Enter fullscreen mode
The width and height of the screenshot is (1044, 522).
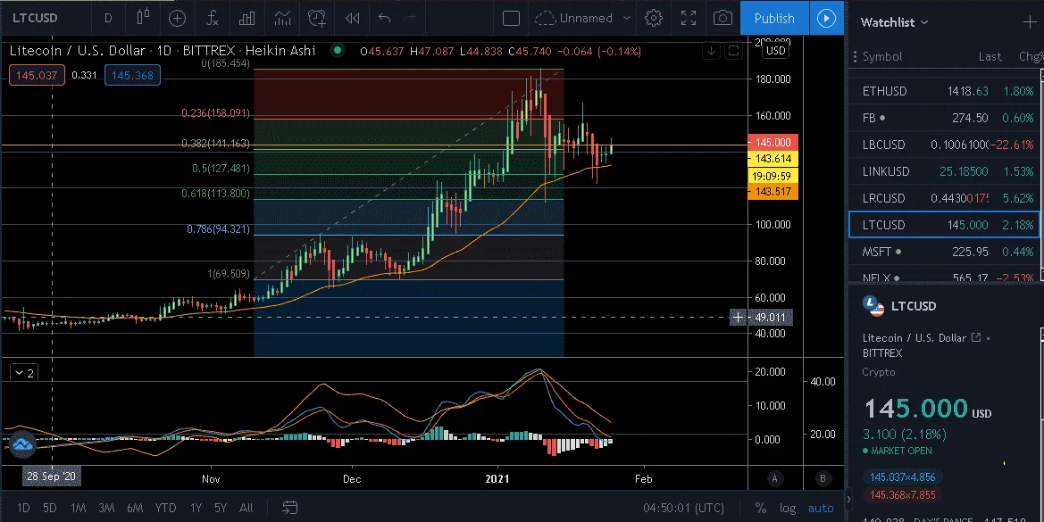[689, 18]
